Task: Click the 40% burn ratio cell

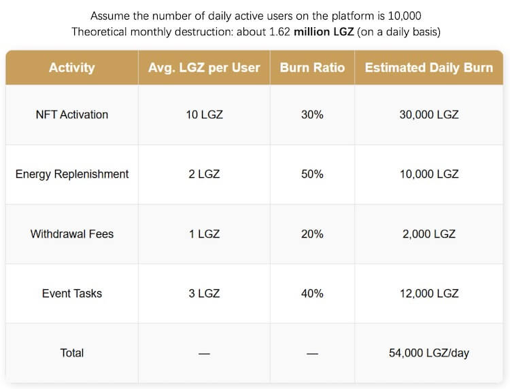Action: (312, 294)
